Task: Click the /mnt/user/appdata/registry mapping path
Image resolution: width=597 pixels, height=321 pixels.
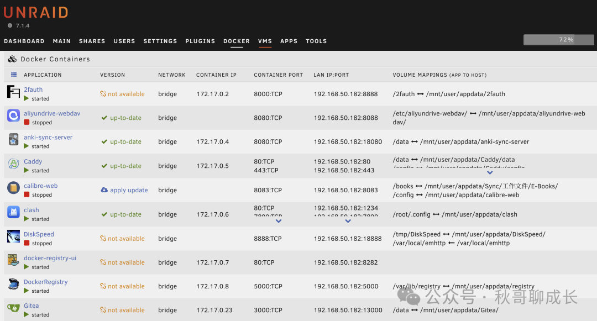Action: (x=493, y=286)
